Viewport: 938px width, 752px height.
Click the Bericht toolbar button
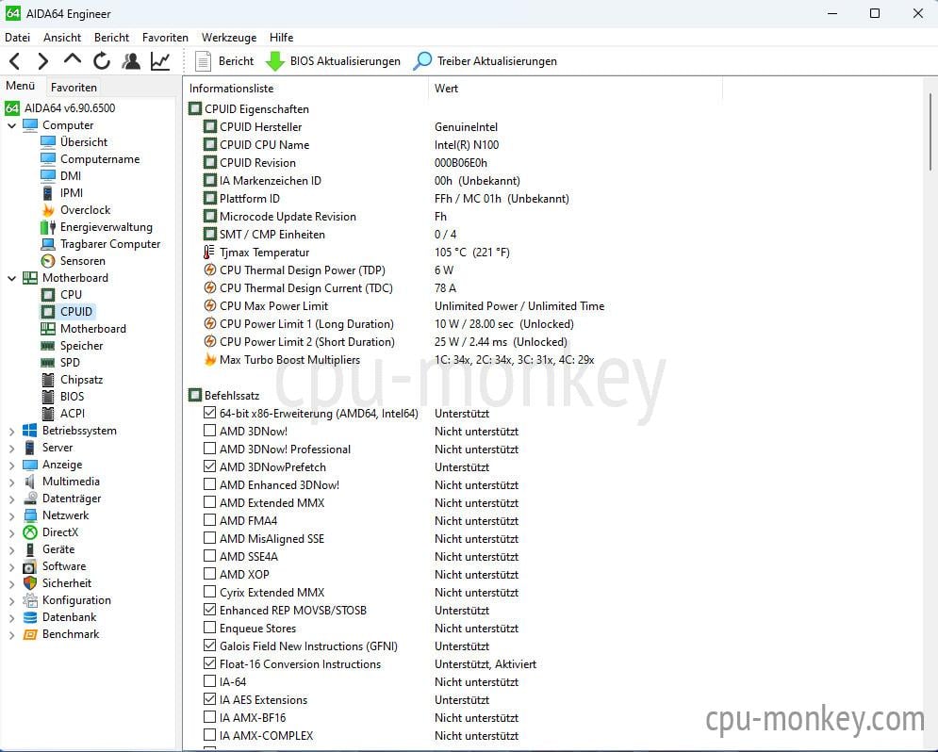[224, 61]
